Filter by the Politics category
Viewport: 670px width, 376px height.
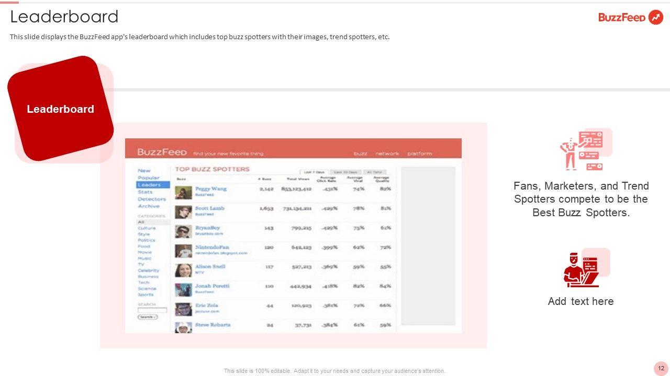pos(147,240)
